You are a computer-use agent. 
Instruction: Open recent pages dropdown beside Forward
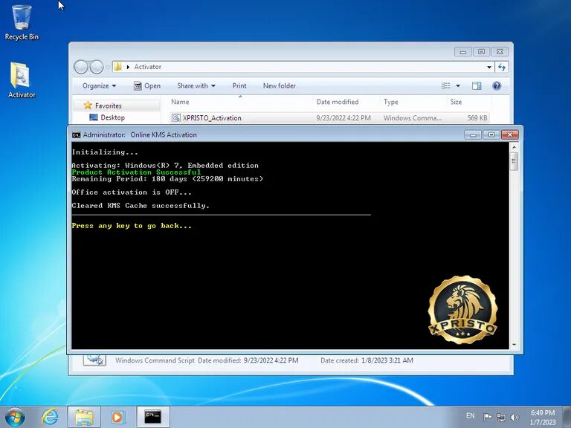pyautogui.click(x=108, y=67)
